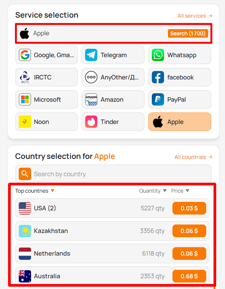The height and width of the screenshot is (289, 225).
Task: Buy USA number for 0.03 $
Action: point(189,208)
